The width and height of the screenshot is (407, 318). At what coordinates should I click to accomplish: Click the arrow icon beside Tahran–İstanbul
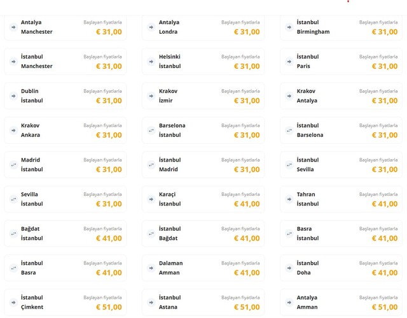coord(289,199)
